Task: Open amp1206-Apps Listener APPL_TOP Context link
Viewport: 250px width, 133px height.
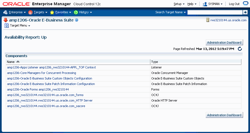Action: point(51,67)
